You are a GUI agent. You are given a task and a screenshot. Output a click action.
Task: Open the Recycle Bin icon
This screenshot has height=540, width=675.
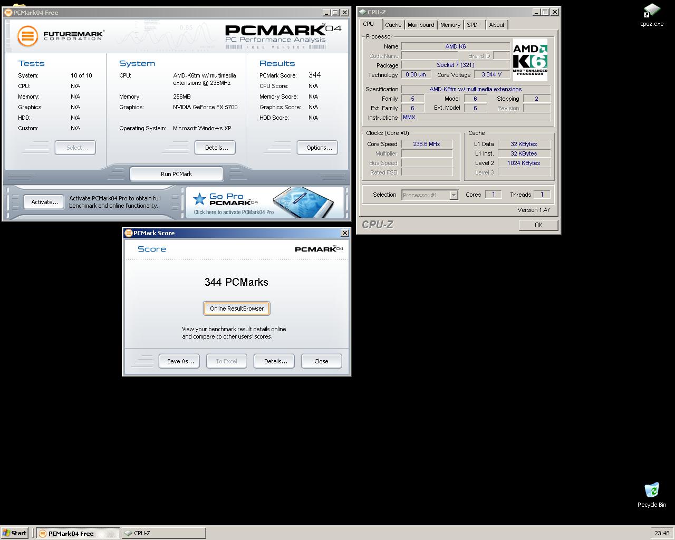(x=652, y=495)
